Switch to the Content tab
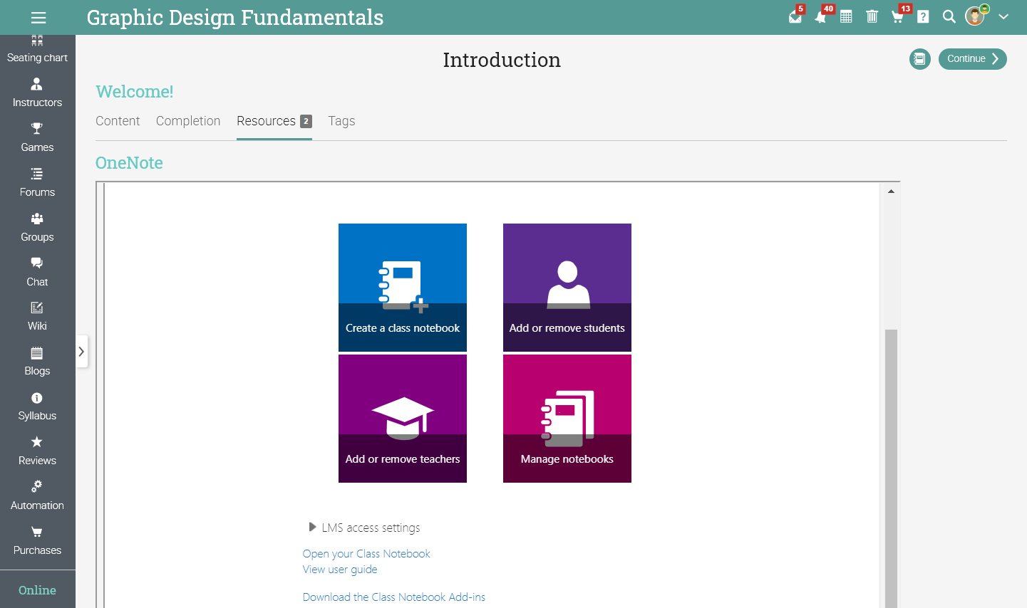Image resolution: width=1027 pixels, height=608 pixels. pyautogui.click(x=118, y=121)
